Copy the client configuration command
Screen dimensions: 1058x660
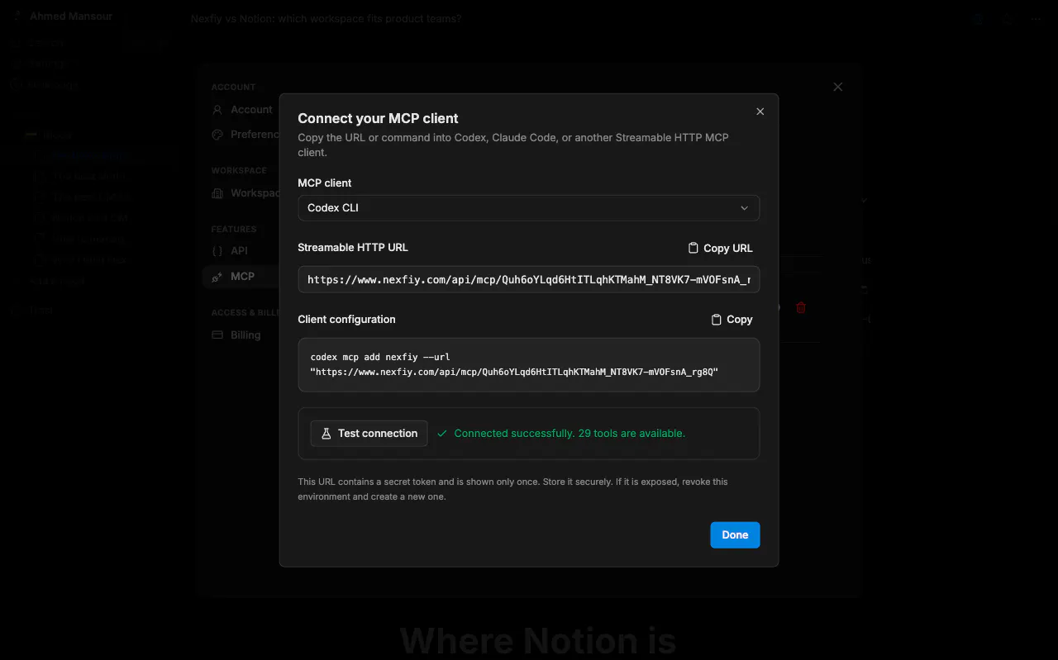(x=732, y=320)
